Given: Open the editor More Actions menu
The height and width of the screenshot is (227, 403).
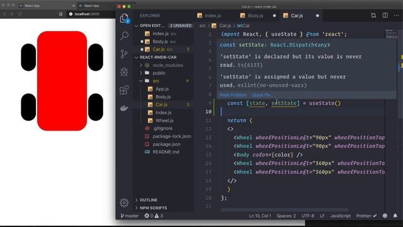Looking at the screenshot, I should tap(396, 15).
